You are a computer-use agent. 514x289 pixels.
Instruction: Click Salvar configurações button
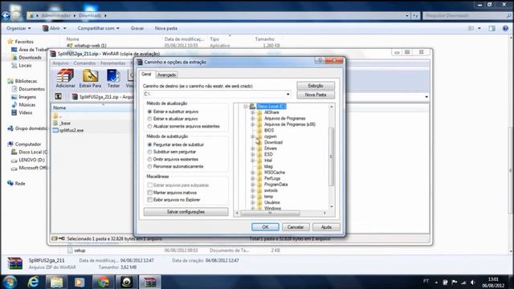(x=186, y=212)
